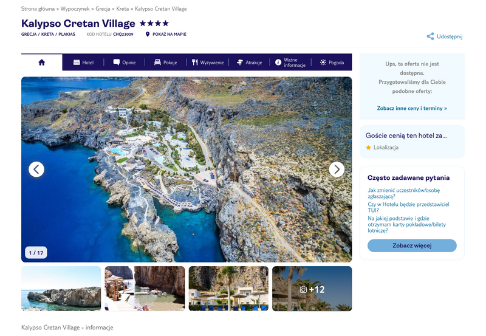Select the third thumbnail with blue sunbeds
The image size is (486, 336).
point(228,289)
